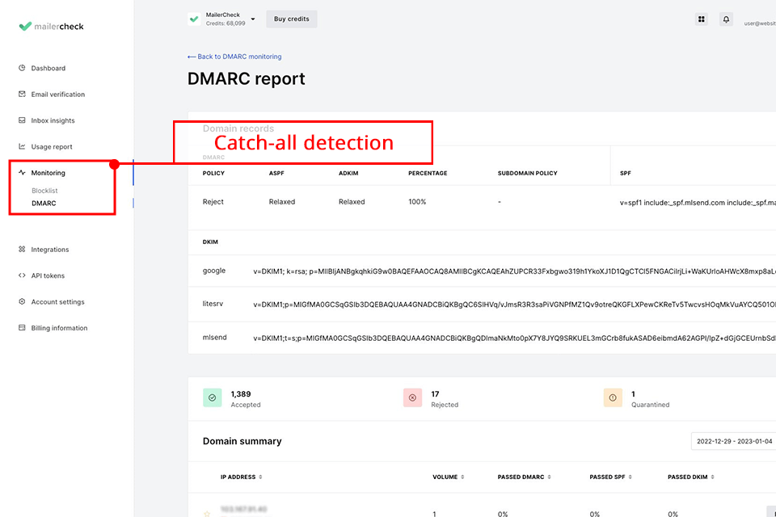
Task: Open Integrations page
Action: [50, 250]
